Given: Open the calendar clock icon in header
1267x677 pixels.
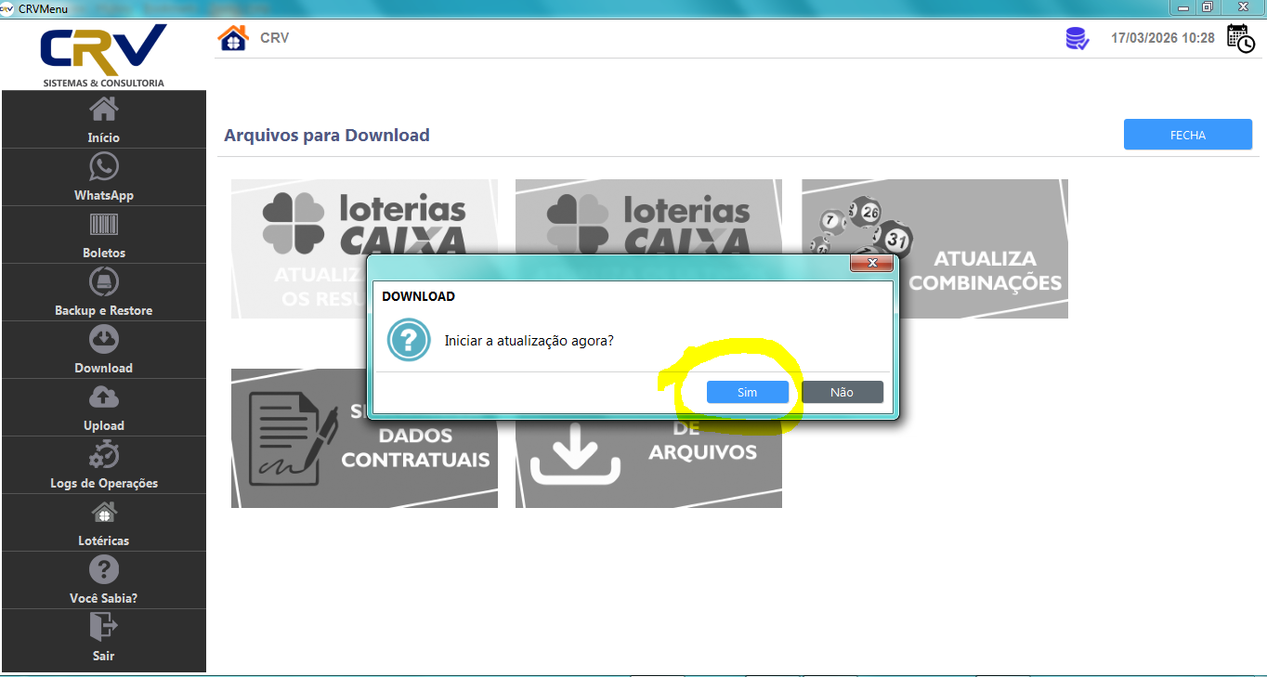Looking at the screenshot, I should (1241, 38).
